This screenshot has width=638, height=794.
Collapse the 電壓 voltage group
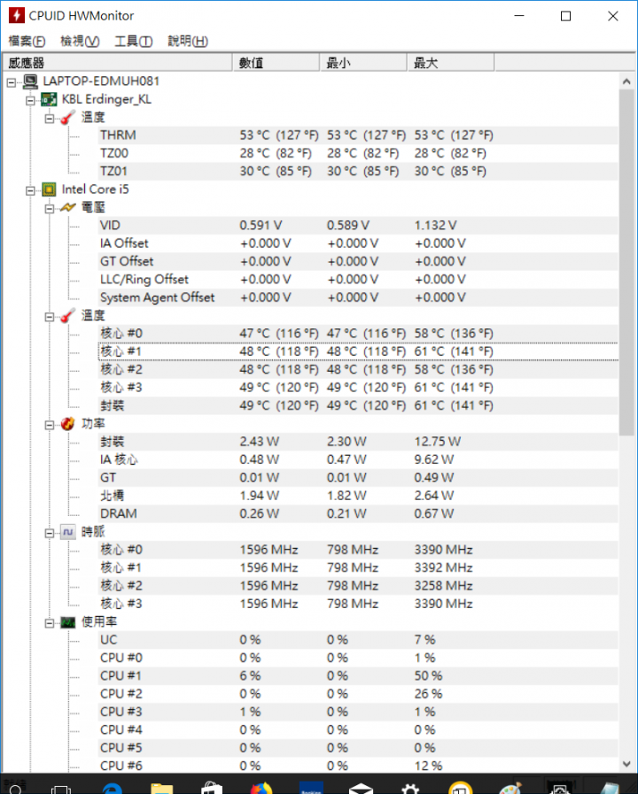pyautogui.click(x=49, y=209)
